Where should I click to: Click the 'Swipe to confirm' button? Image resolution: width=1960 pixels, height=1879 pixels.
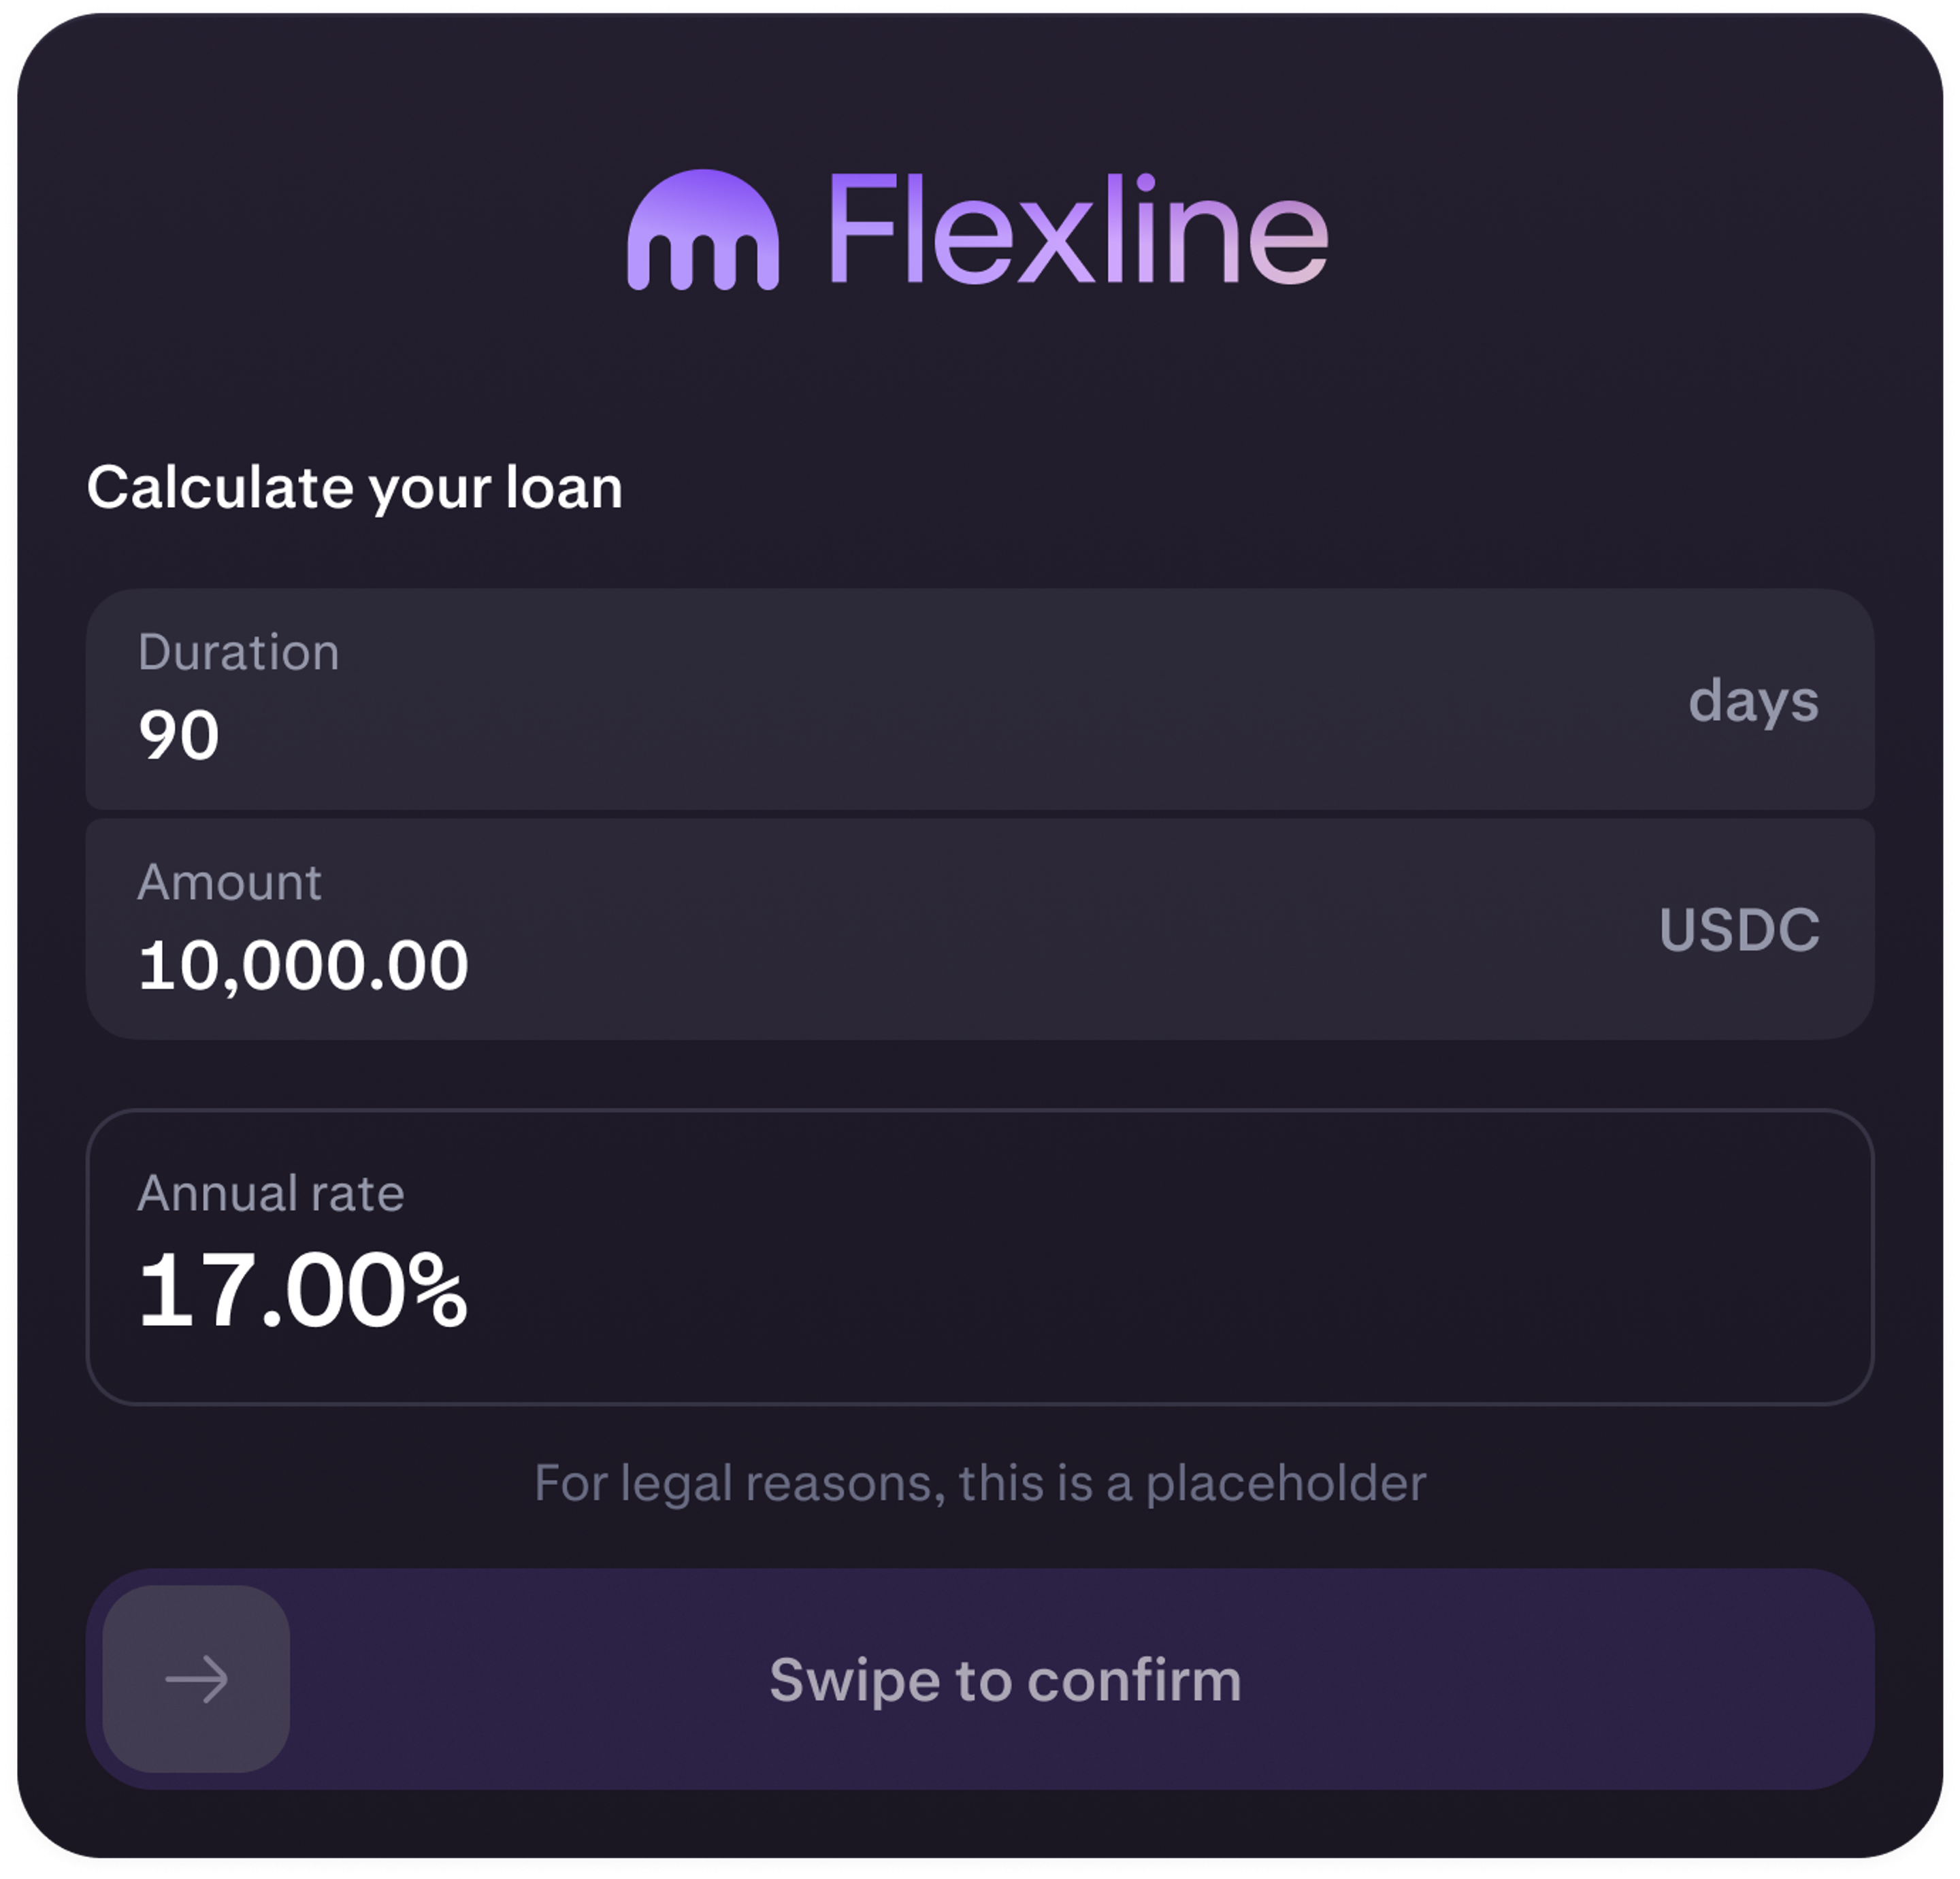point(1005,1680)
